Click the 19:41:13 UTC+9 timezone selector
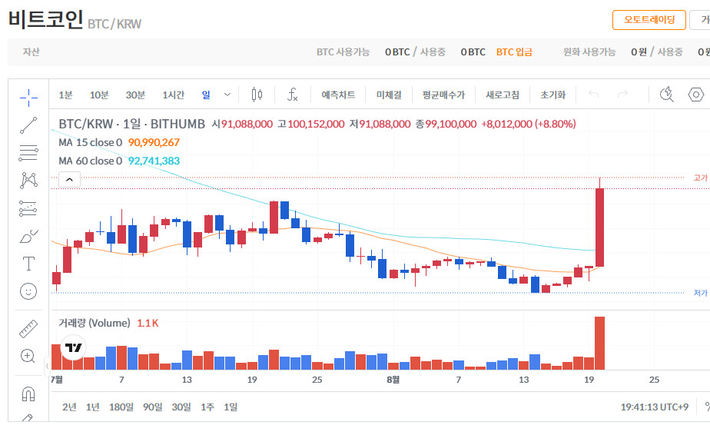Viewport: 710px width, 435px height. coord(655,407)
